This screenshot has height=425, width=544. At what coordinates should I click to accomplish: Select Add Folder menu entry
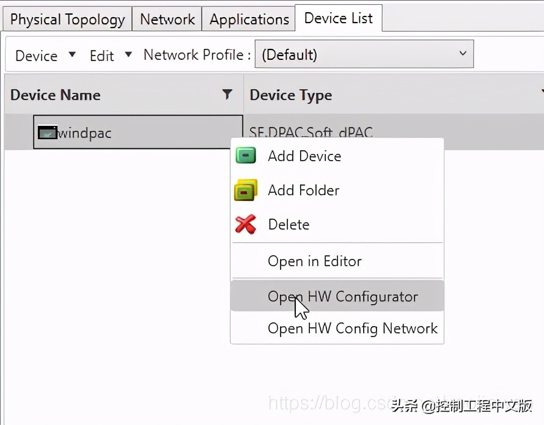click(x=303, y=191)
